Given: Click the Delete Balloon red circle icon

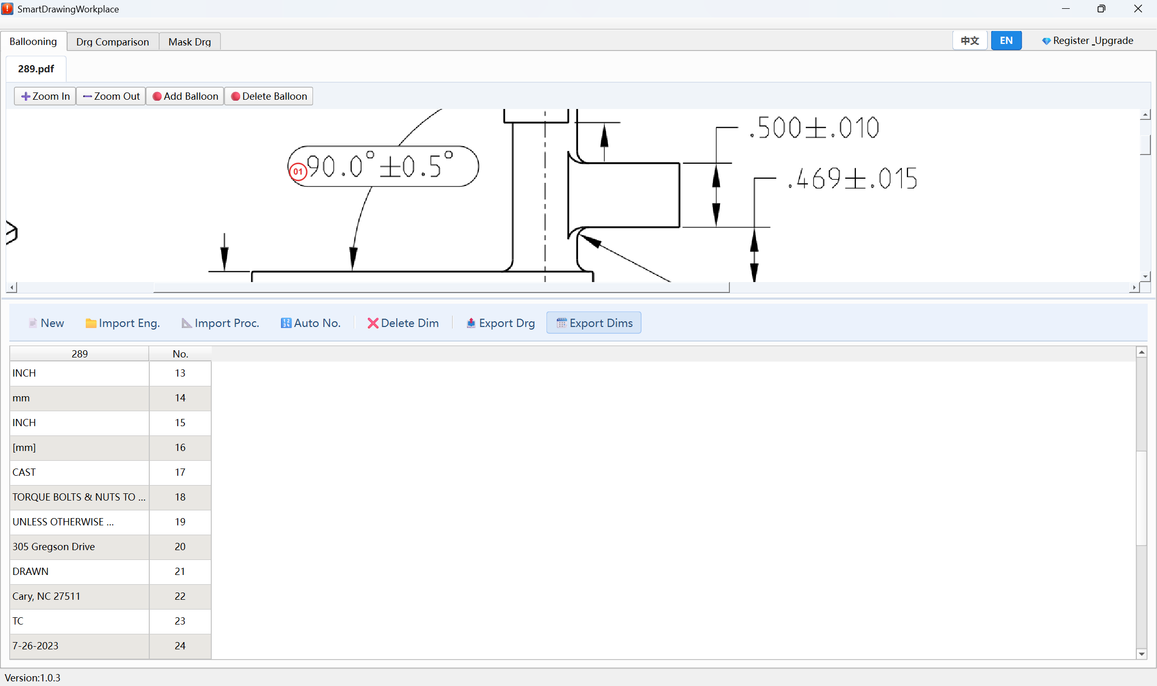Looking at the screenshot, I should coord(236,97).
